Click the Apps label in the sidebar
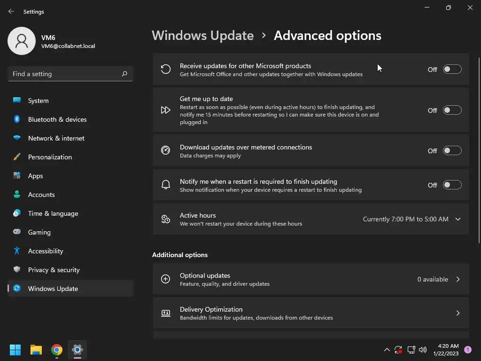481x361 pixels. tap(36, 176)
